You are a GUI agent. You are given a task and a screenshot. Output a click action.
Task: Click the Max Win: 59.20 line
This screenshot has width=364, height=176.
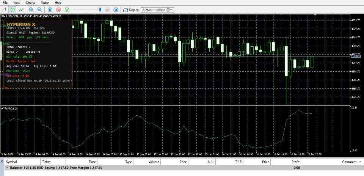tap(18, 71)
